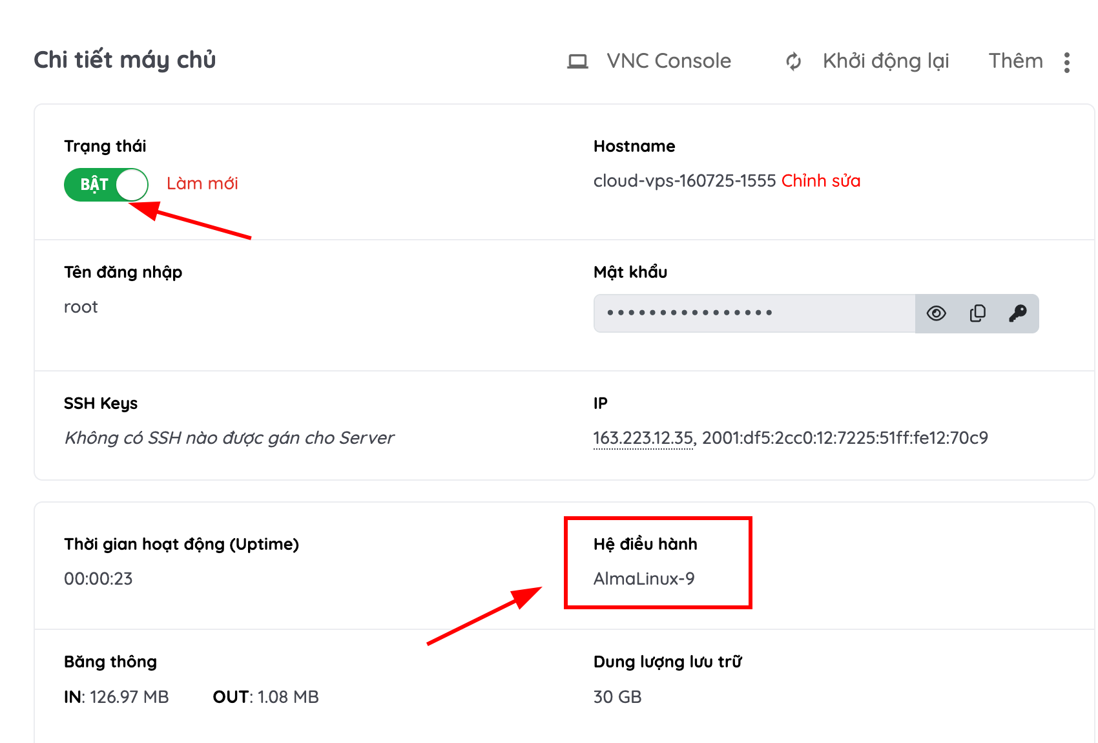1098x743 pixels.
Task: Reveal password with the eye icon
Action: (936, 313)
